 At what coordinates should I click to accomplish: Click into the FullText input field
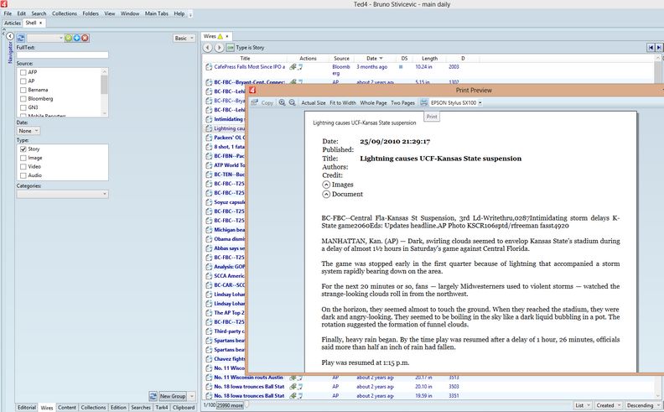pos(62,55)
